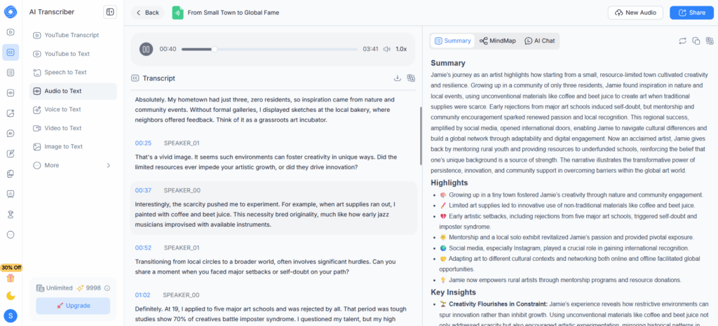Click the audio progress slider handle

(214, 49)
